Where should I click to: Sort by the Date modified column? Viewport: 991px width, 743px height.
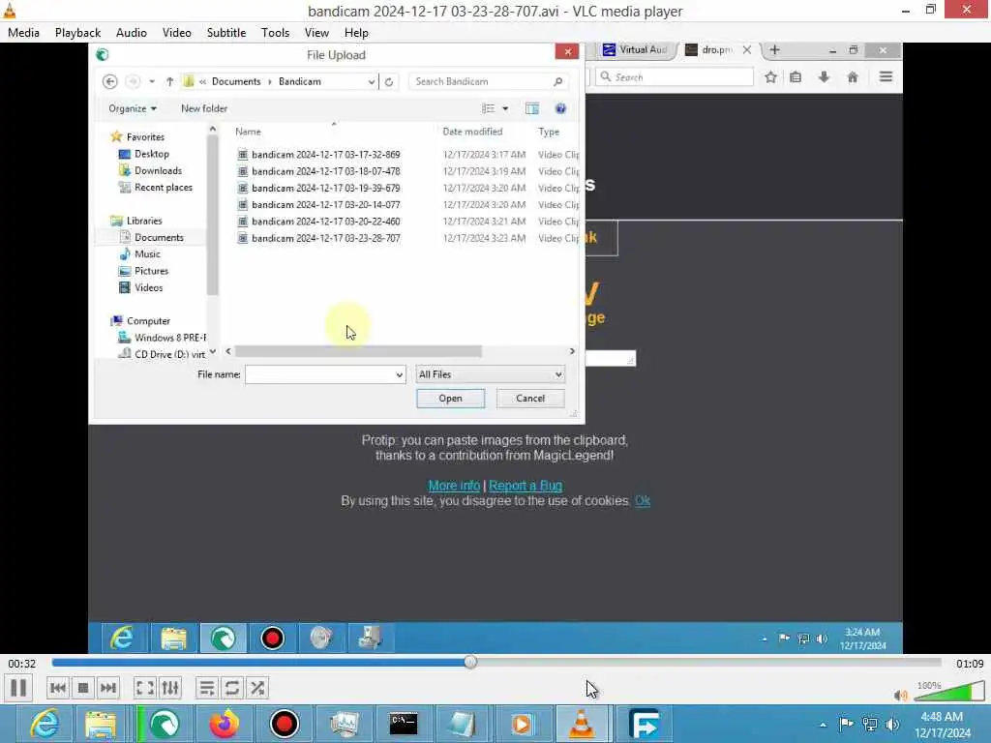(x=472, y=132)
